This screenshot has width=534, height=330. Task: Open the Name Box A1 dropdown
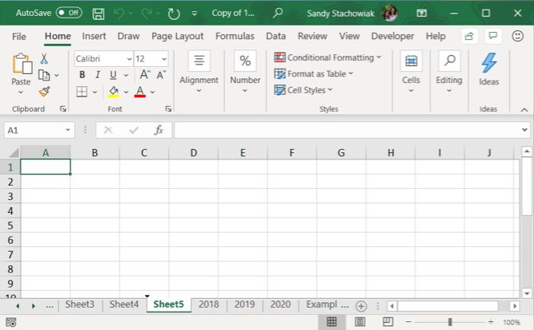tap(68, 130)
